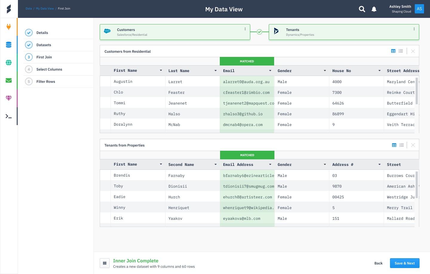Open the kebab menu on the Customers card
This screenshot has width=430, height=274.
pyautogui.click(x=245, y=29)
